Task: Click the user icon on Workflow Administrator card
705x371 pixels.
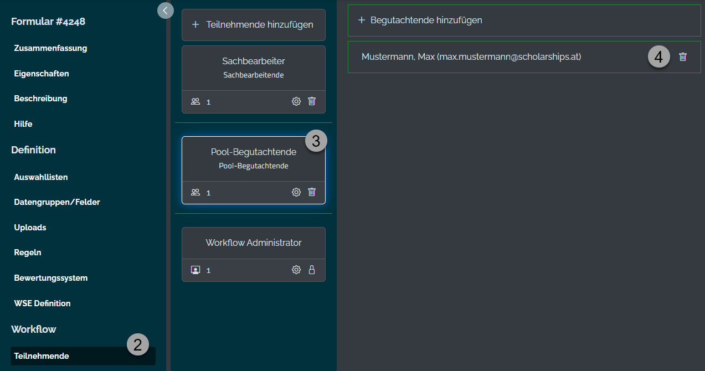Action: click(x=195, y=270)
